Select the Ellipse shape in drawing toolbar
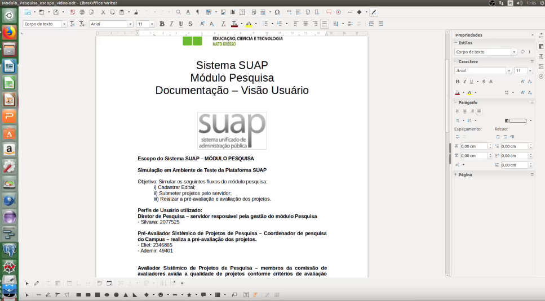This screenshot has width=545, height=301. tap(107, 295)
